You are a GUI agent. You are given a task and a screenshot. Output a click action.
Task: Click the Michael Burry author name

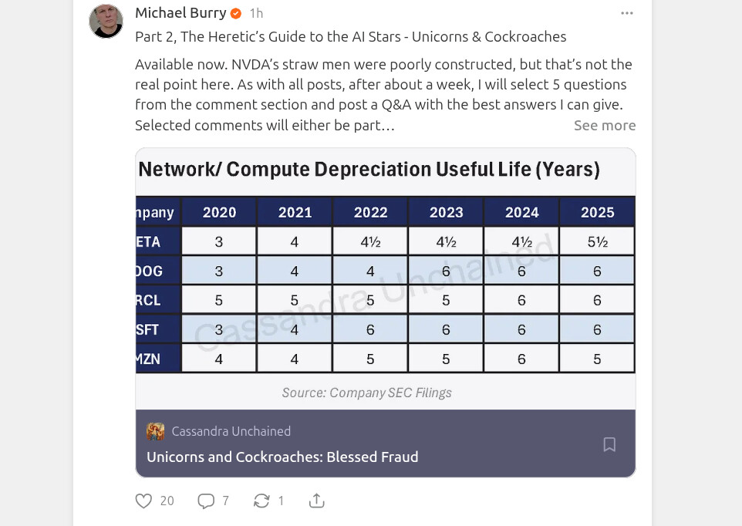coord(180,13)
